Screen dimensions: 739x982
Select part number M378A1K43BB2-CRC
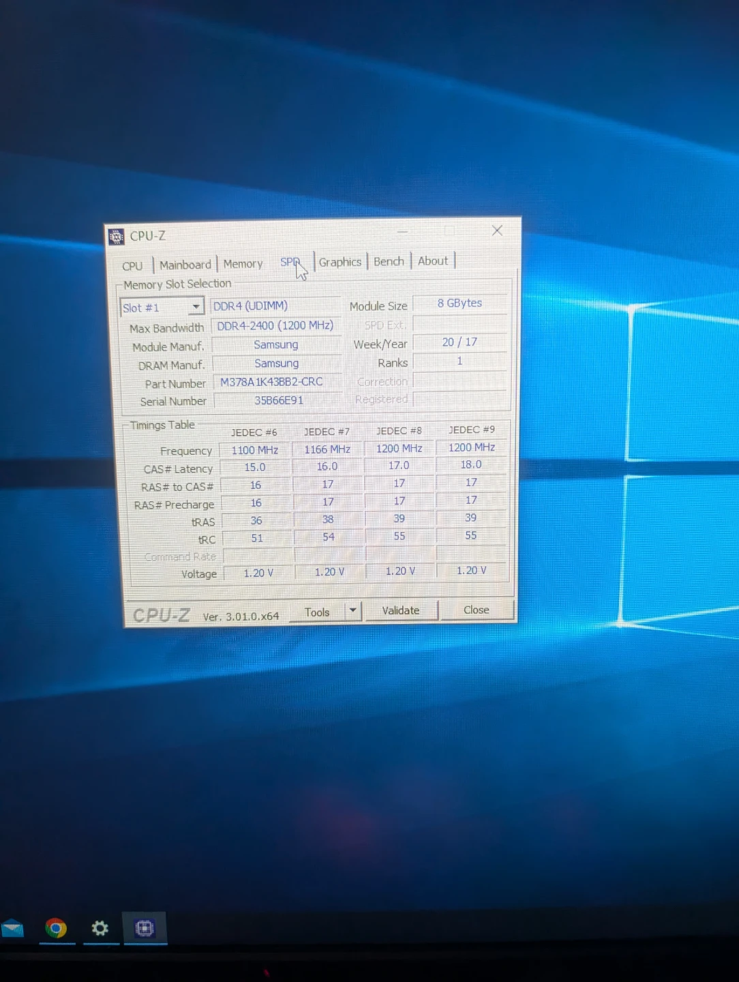(277, 382)
